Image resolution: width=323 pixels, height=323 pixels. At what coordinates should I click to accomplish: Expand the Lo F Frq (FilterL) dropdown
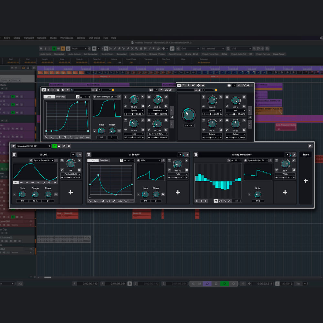click(157, 134)
